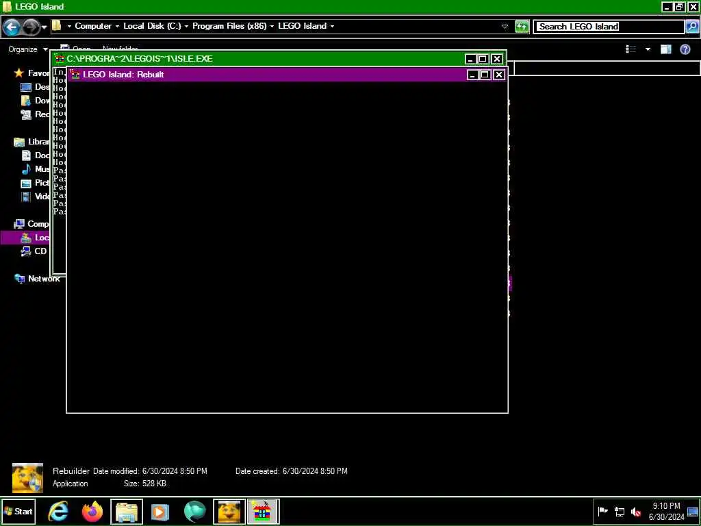Click the Action Center flag tray icon

coord(603,511)
